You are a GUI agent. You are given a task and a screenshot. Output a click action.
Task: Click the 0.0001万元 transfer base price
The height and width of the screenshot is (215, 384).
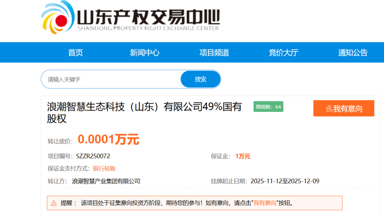(x=108, y=140)
